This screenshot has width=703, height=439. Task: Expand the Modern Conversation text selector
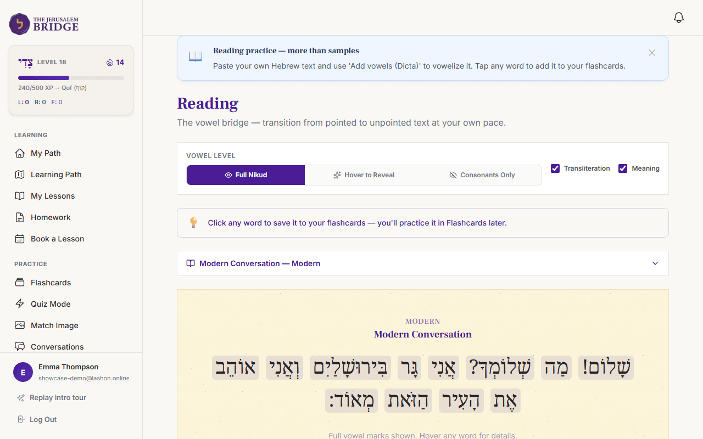coord(423,263)
